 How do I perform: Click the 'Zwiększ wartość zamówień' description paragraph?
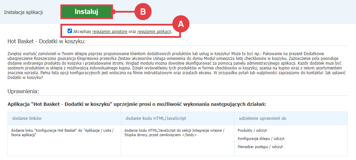176,66
